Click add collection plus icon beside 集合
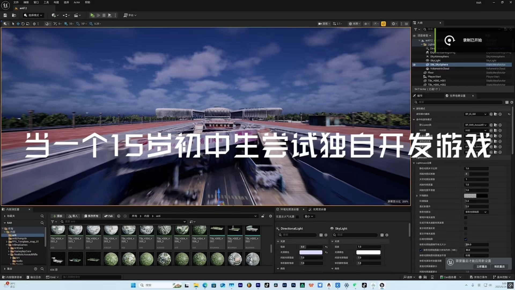 pyautogui.click(x=35, y=269)
